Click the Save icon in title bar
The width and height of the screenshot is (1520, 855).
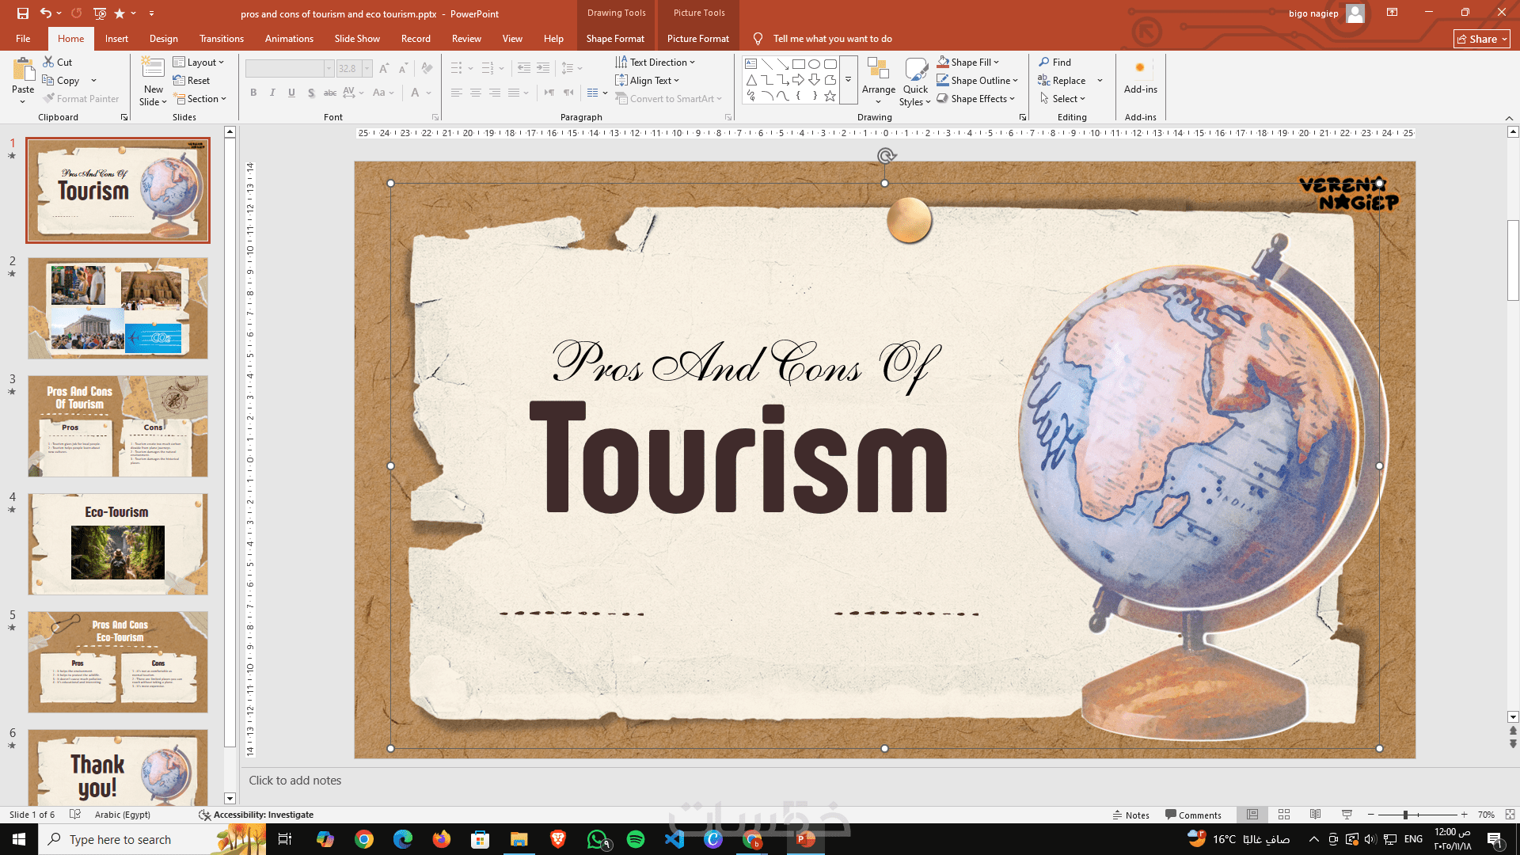point(22,13)
